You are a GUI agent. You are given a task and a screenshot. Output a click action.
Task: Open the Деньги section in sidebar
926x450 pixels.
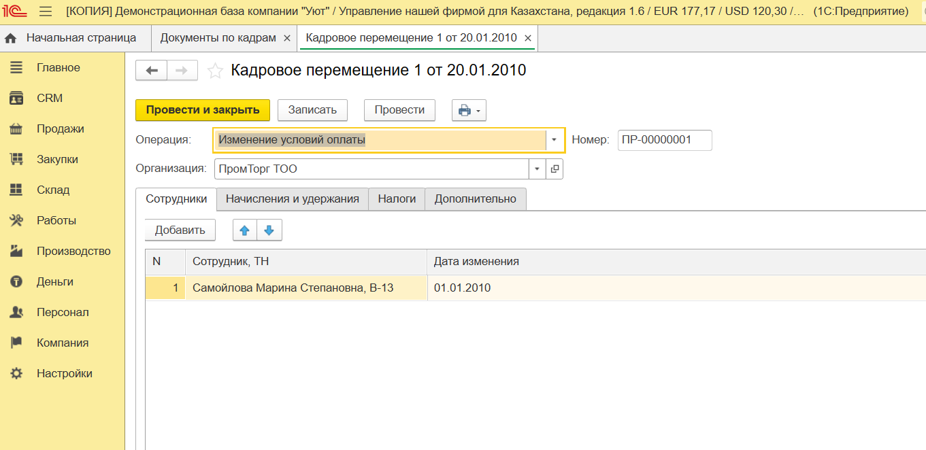click(x=54, y=282)
